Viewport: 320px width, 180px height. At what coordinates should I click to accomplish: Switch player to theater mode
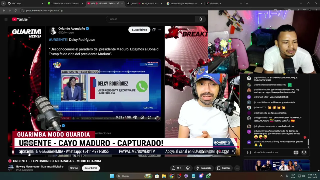[x=226, y=152]
